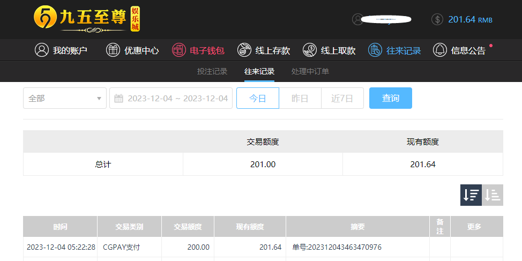
Task: Click the 201.00 total transaction amount
Action: coord(263,164)
